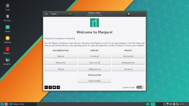Select the HexChat desktop icon
The image size is (189, 106).
click(x=8, y=40)
